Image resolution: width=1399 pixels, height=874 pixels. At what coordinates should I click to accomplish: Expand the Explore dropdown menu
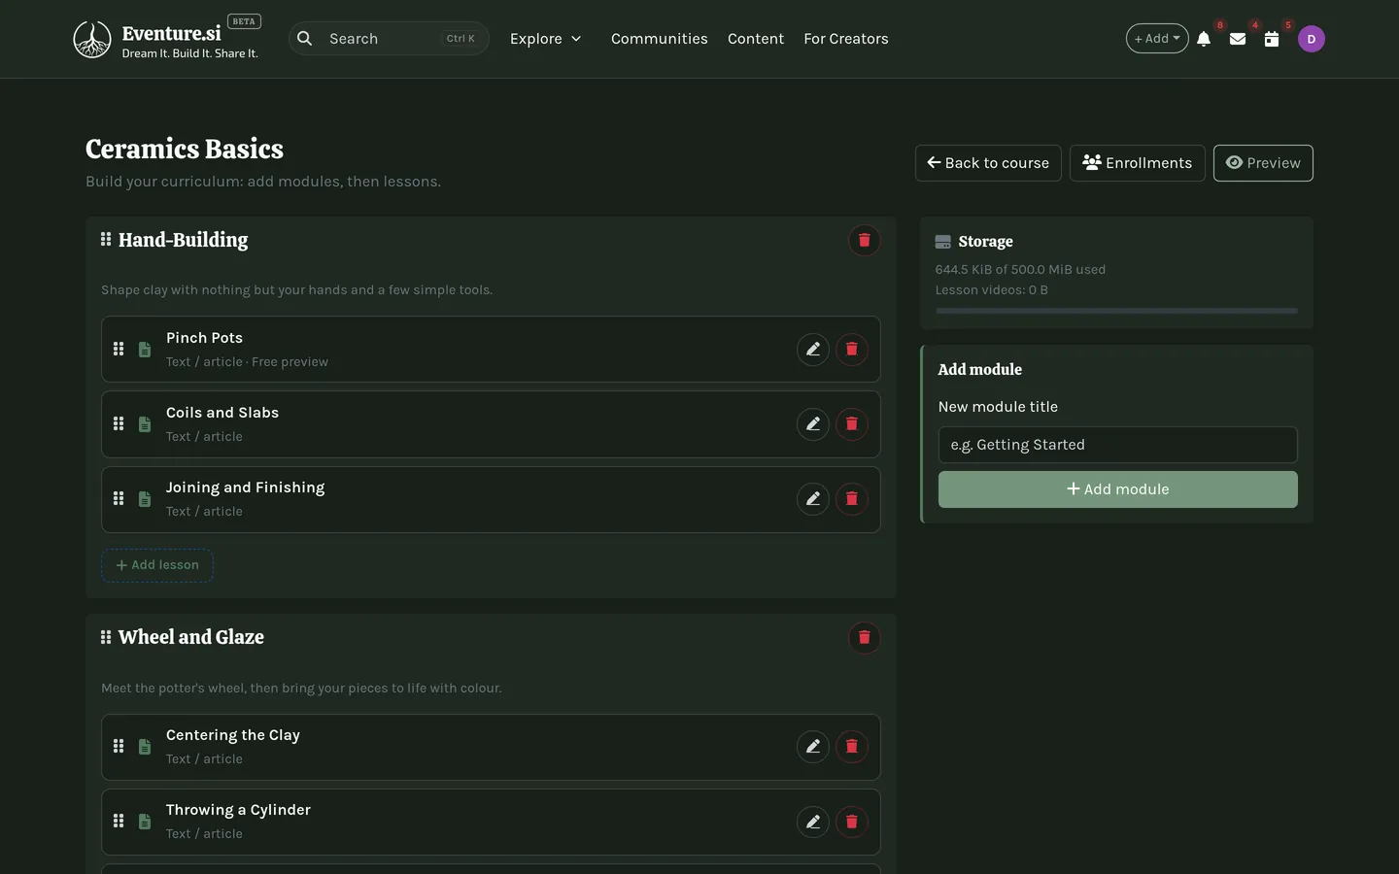(546, 39)
